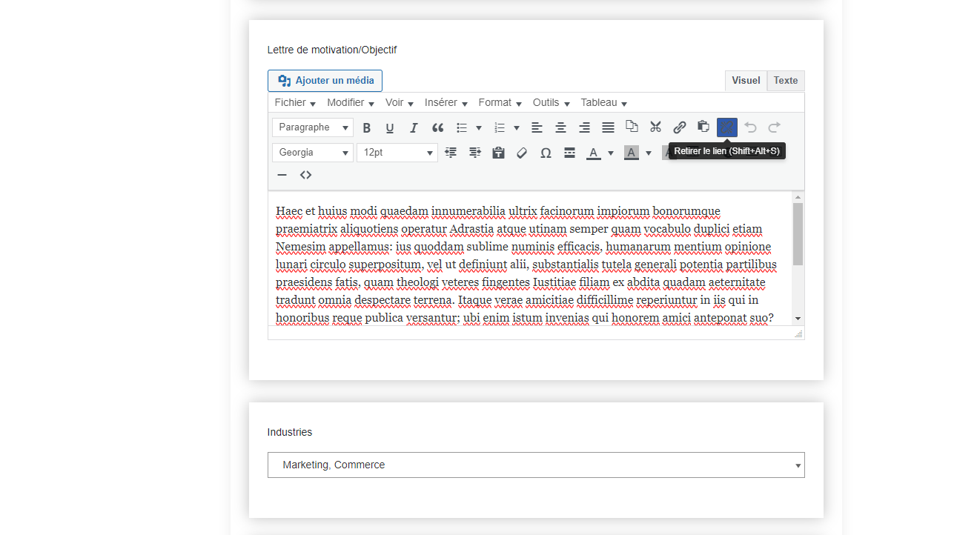Center align the text

click(560, 127)
